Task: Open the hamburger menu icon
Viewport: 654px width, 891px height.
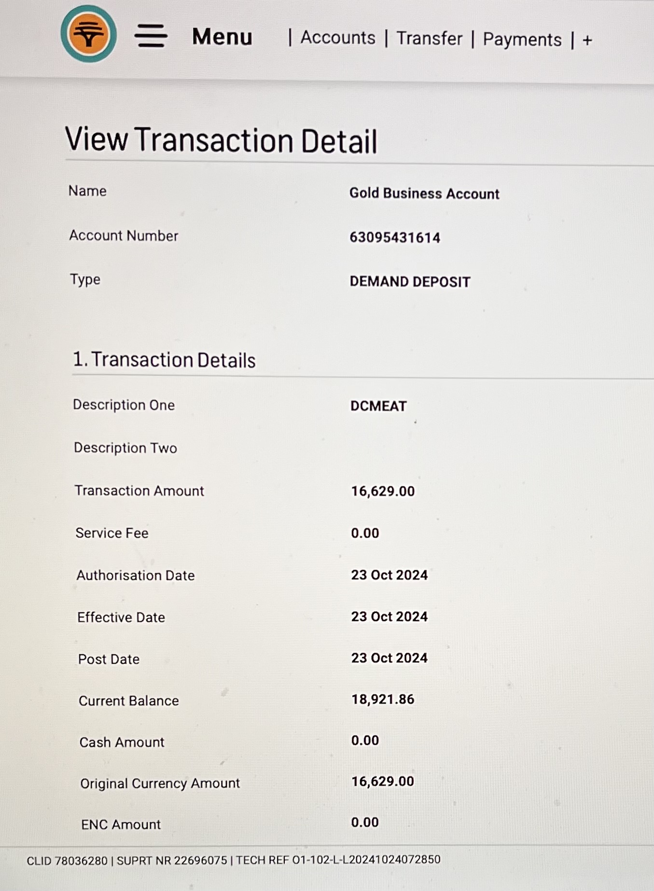Action: point(151,36)
